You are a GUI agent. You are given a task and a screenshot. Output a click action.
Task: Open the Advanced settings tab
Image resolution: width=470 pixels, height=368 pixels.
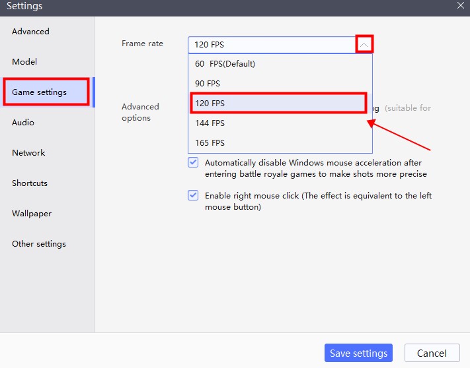click(x=30, y=32)
